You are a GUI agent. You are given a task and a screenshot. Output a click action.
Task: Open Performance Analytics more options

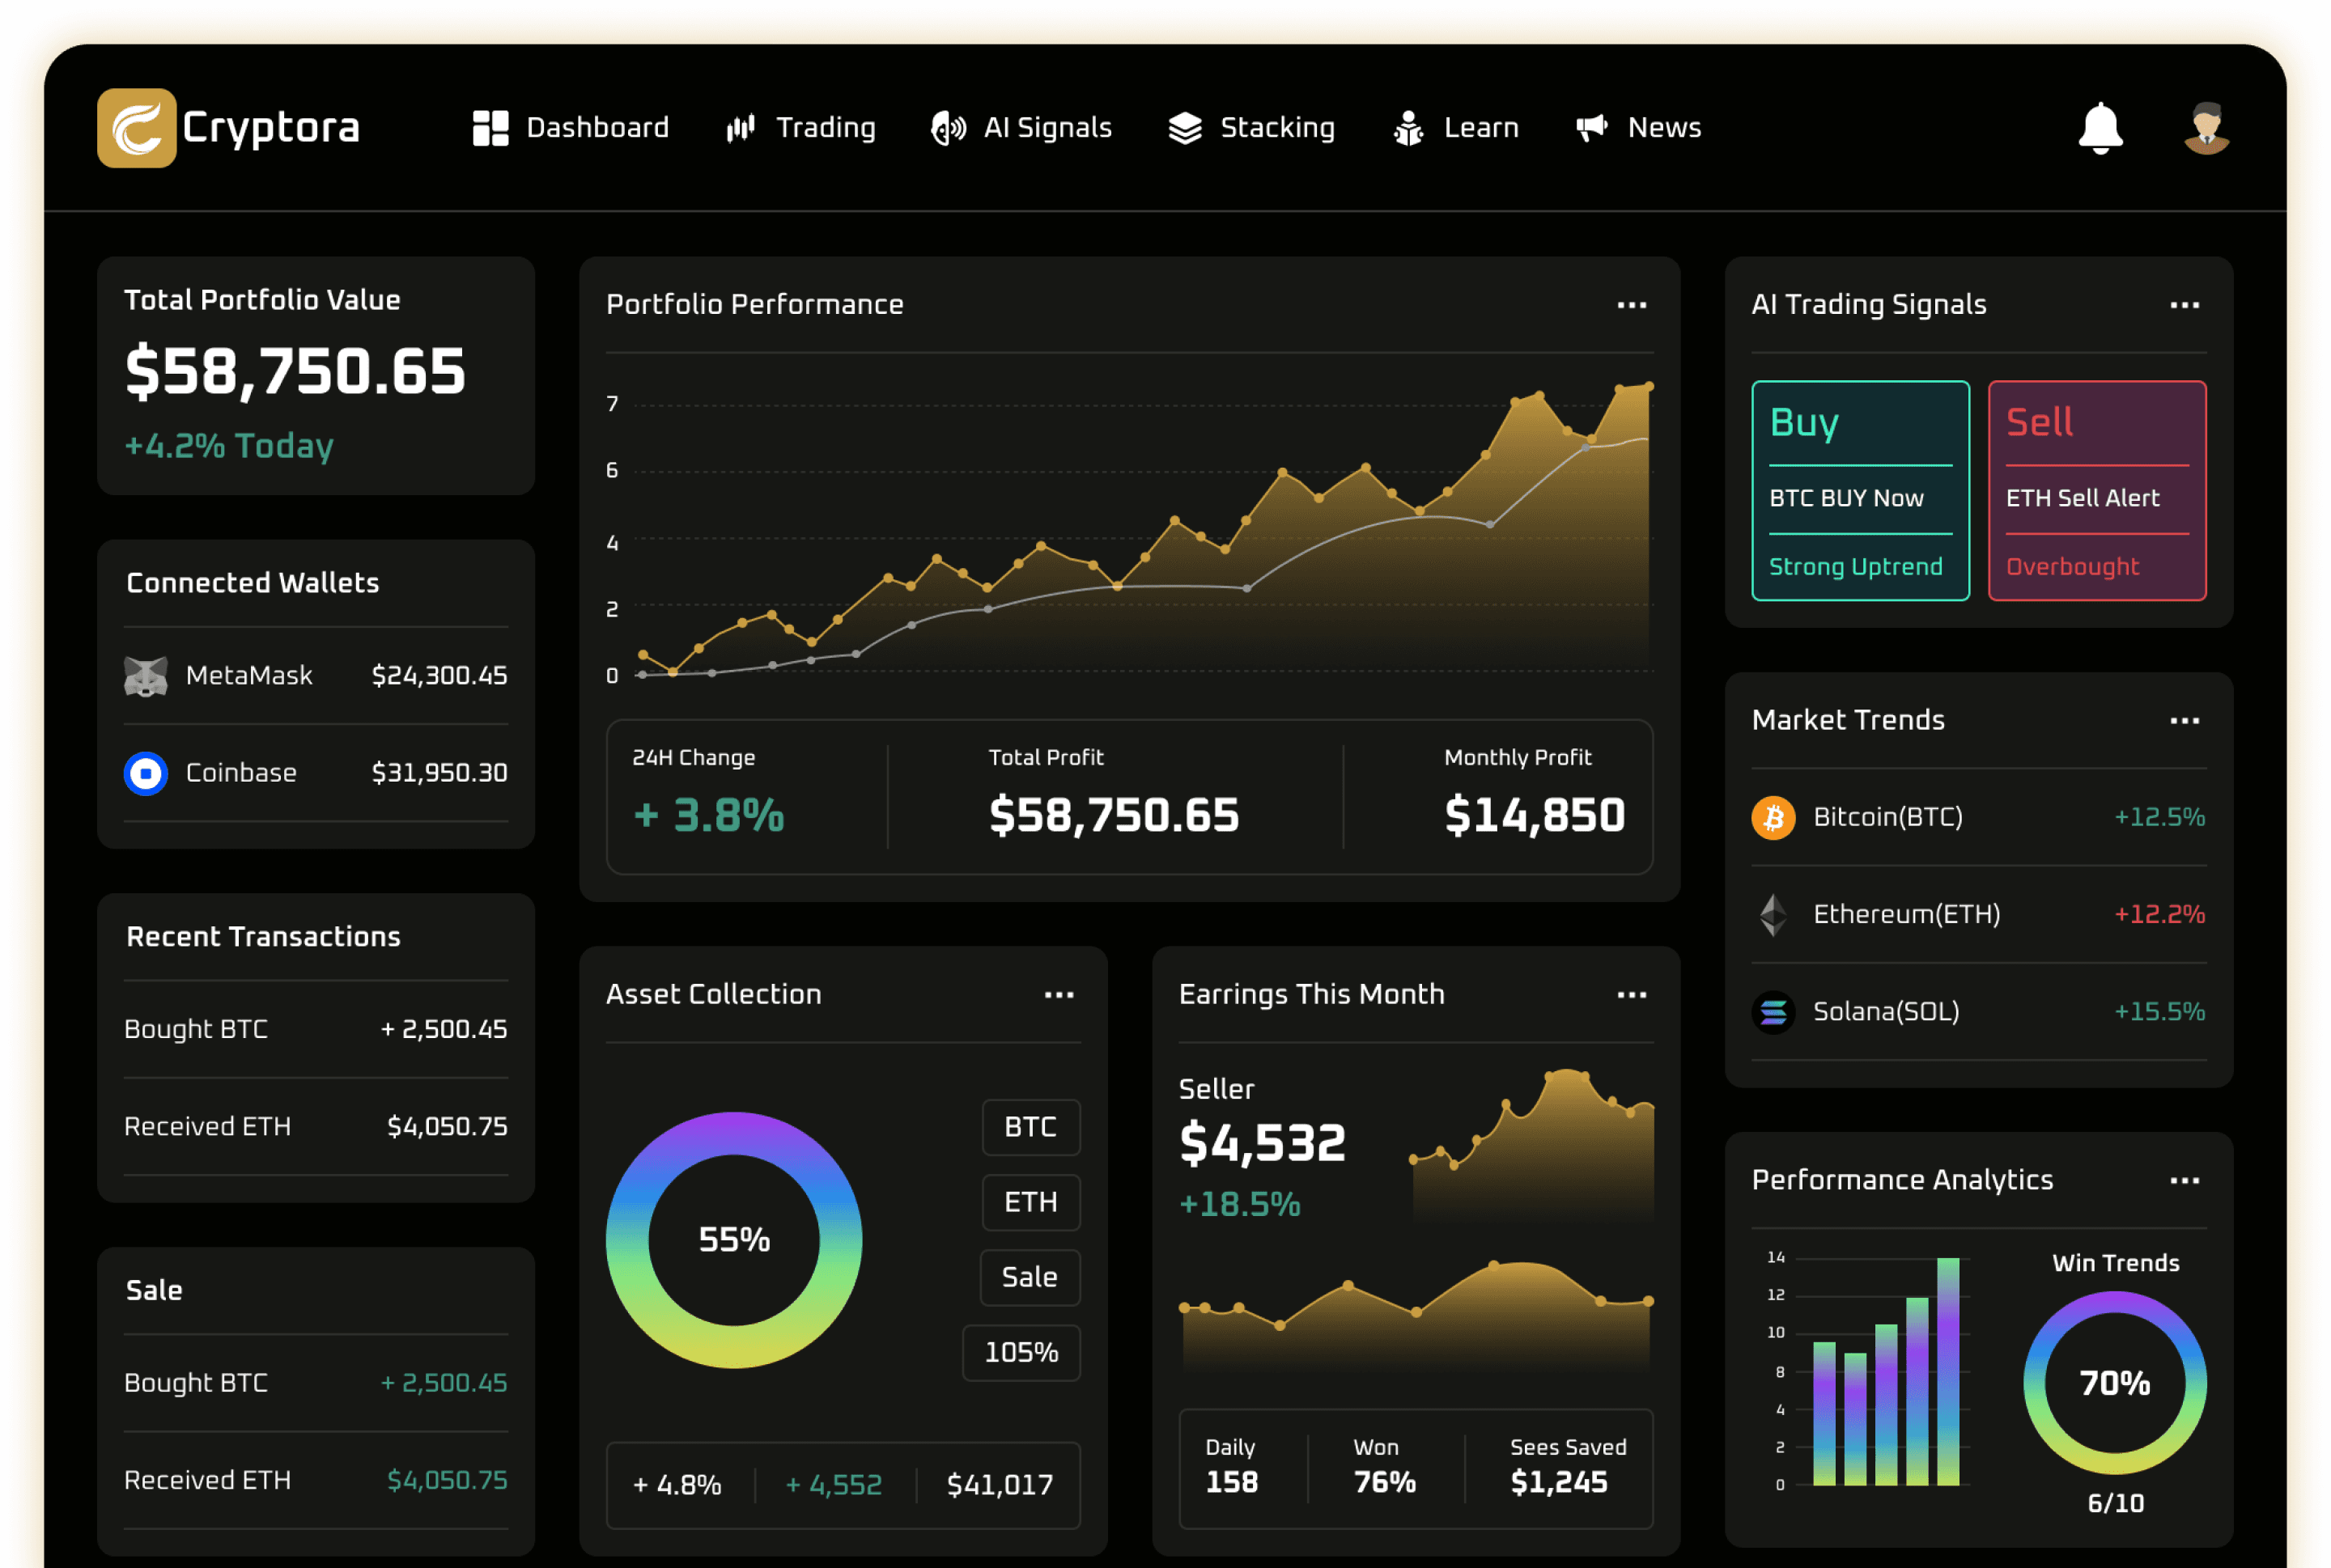click(x=2184, y=1180)
